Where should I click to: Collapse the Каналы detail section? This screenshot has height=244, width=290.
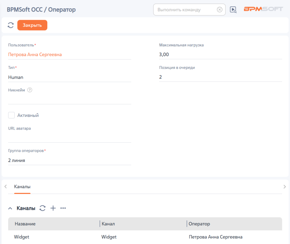point(10,208)
